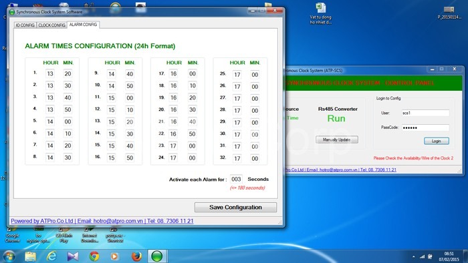This screenshot has height=263, width=468.
Task: Click hour field of alarm 1
Action: [50, 74]
